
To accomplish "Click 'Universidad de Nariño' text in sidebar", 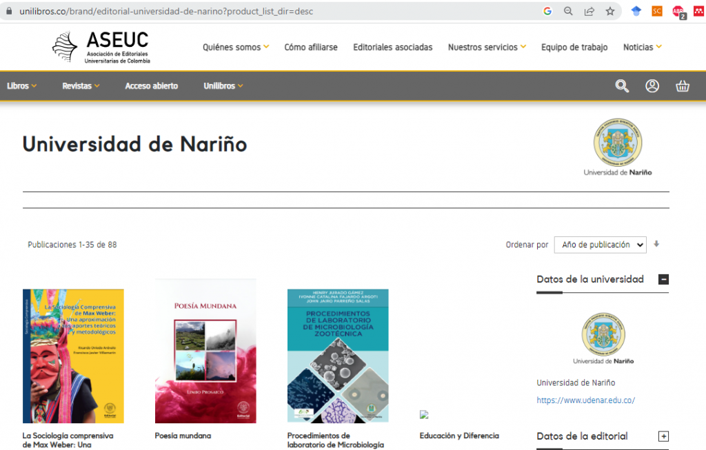I will tap(576, 383).
